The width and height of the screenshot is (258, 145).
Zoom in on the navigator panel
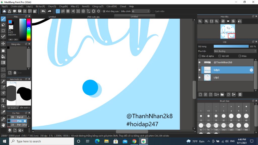point(206,21)
